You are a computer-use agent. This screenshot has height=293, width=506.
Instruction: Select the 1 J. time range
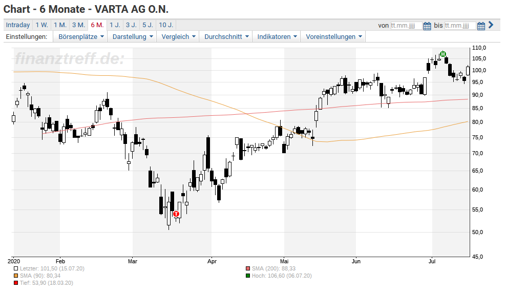(x=115, y=25)
